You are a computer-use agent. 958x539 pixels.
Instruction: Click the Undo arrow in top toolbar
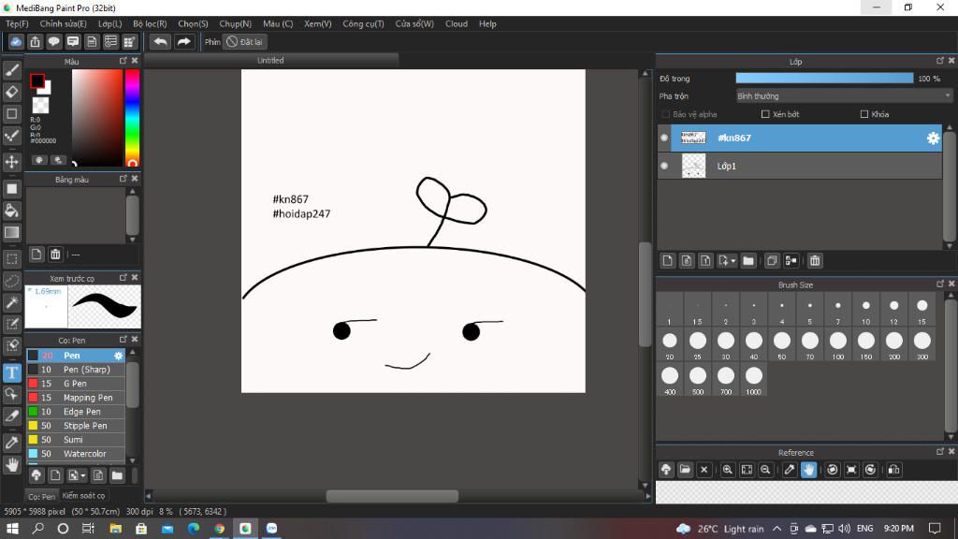161,42
